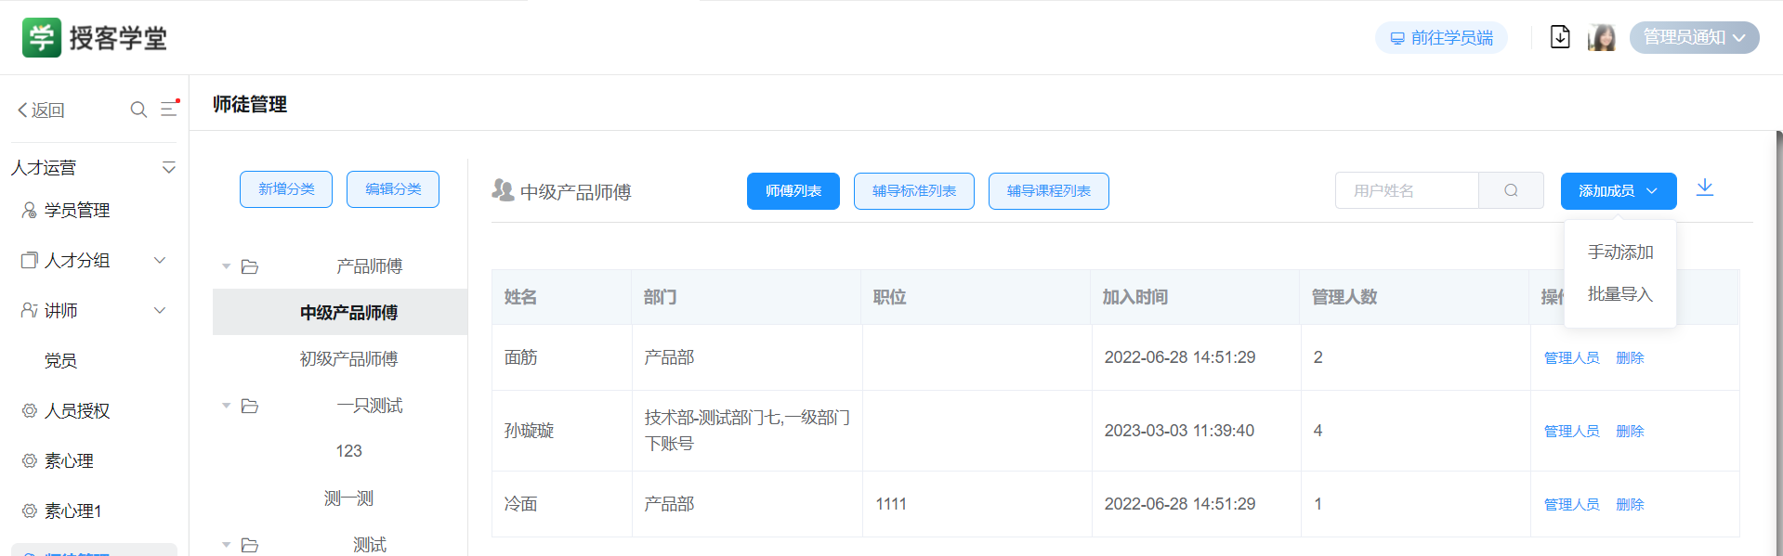This screenshot has width=1783, height=556.
Task: Click the 一只测试 folder icon
Action: coord(250,407)
